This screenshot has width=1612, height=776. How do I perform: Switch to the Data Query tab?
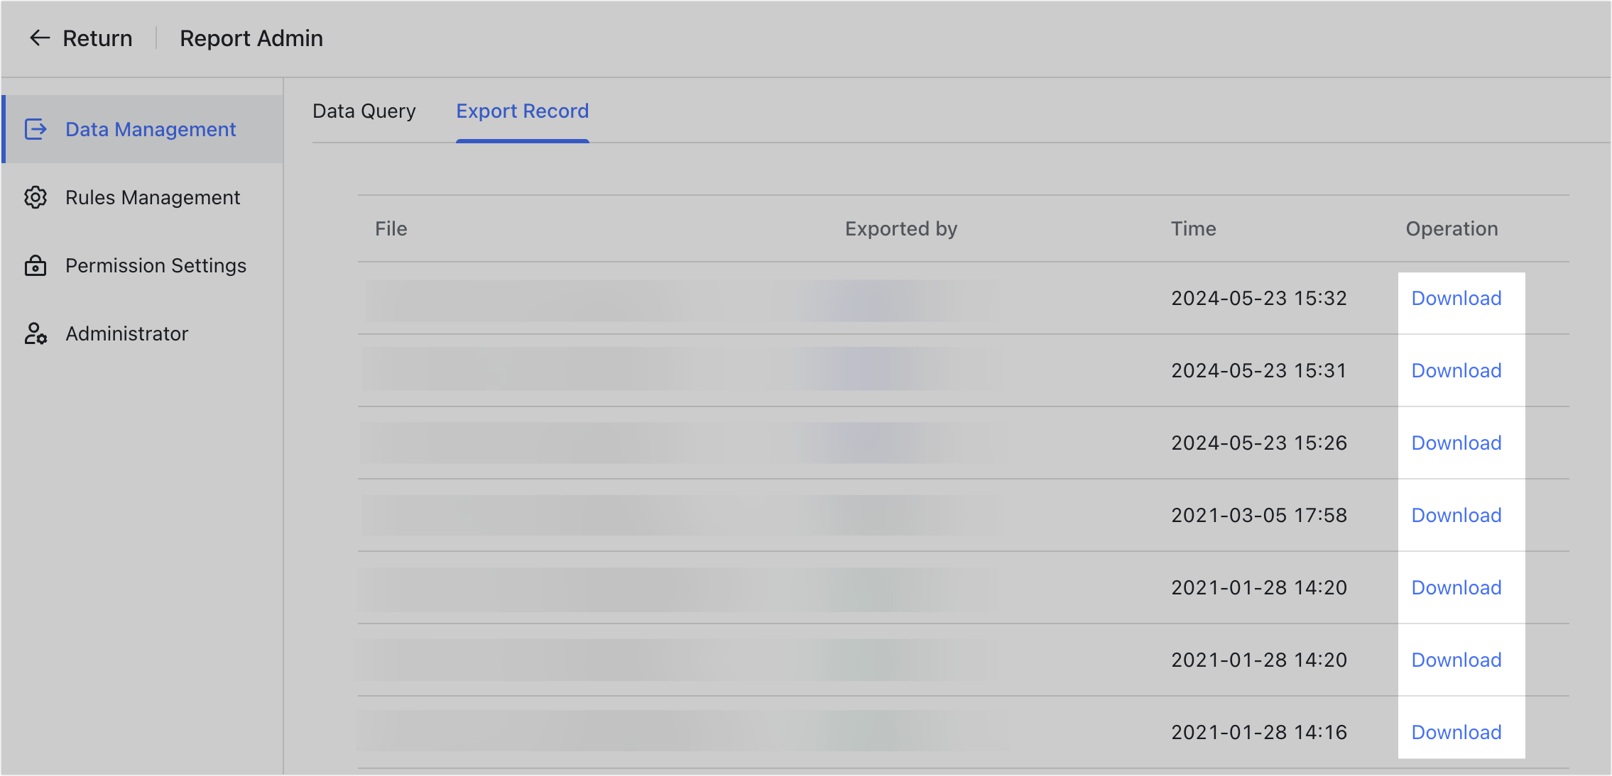coord(364,111)
